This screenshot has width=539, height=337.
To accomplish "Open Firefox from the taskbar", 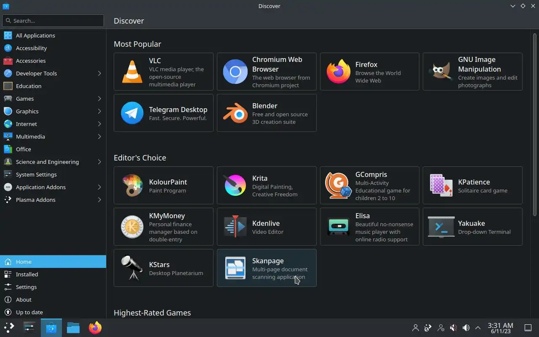I will tap(95, 328).
